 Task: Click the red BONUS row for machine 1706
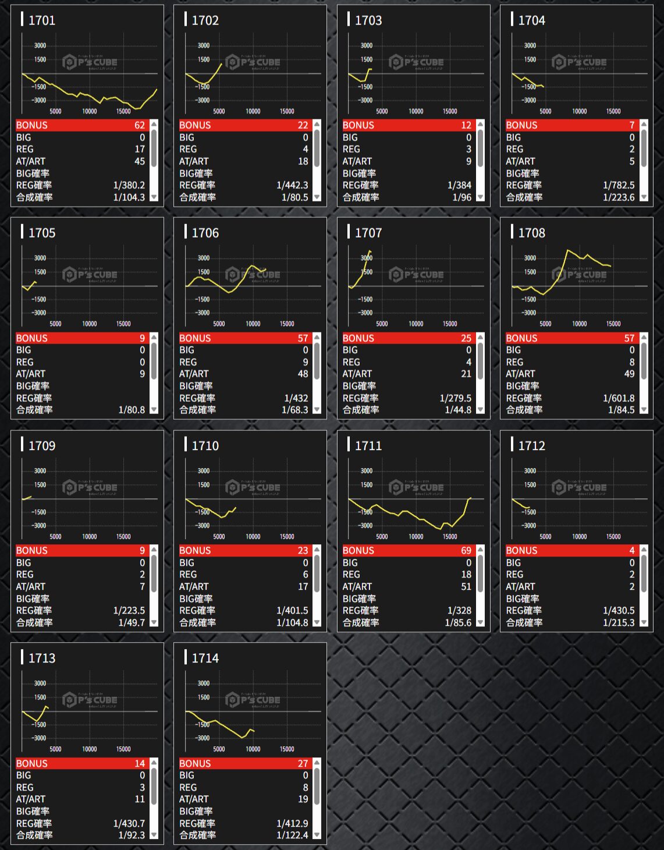(243, 338)
